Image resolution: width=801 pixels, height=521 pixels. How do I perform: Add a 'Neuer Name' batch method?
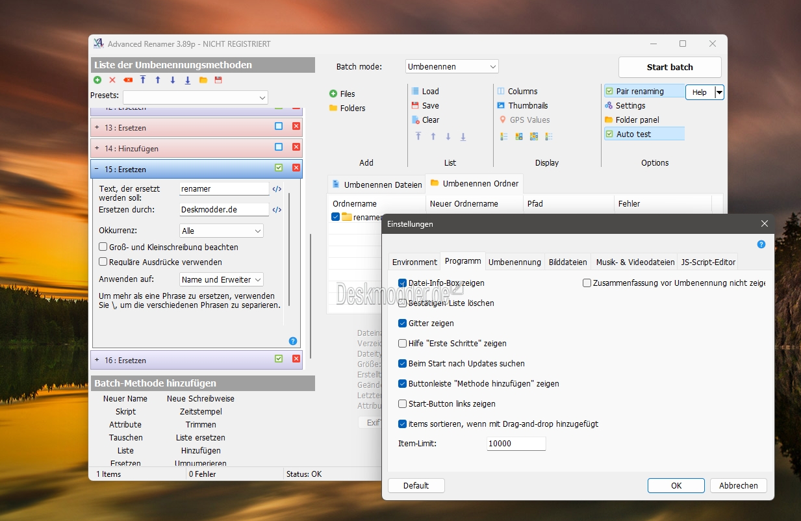pos(125,398)
